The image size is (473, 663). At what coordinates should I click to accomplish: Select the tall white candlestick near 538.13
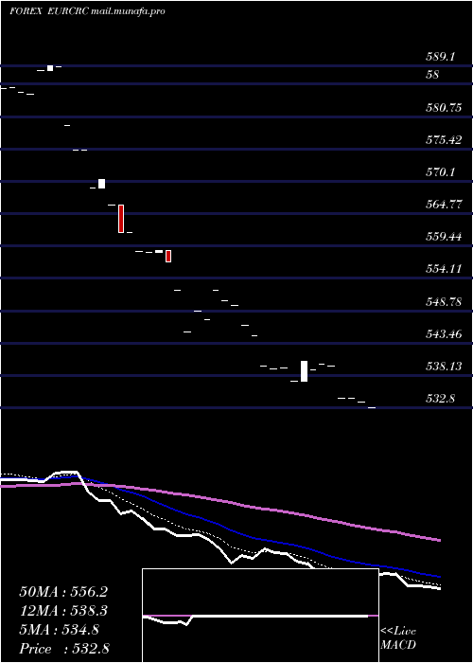click(304, 371)
